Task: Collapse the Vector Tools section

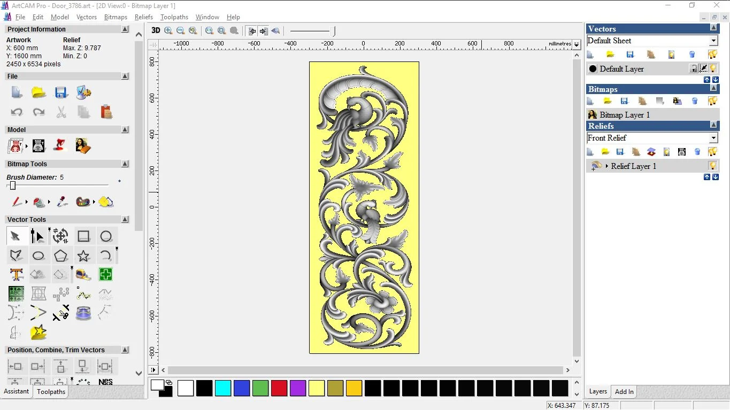Action: click(125, 219)
